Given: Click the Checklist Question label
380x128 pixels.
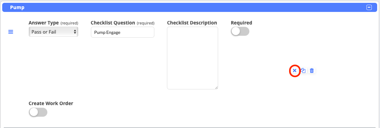Looking at the screenshot, I should click(113, 23).
